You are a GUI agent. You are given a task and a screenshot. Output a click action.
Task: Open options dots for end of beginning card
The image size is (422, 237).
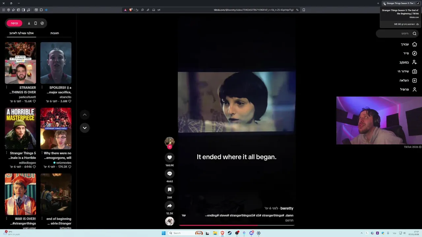(42, 219)
